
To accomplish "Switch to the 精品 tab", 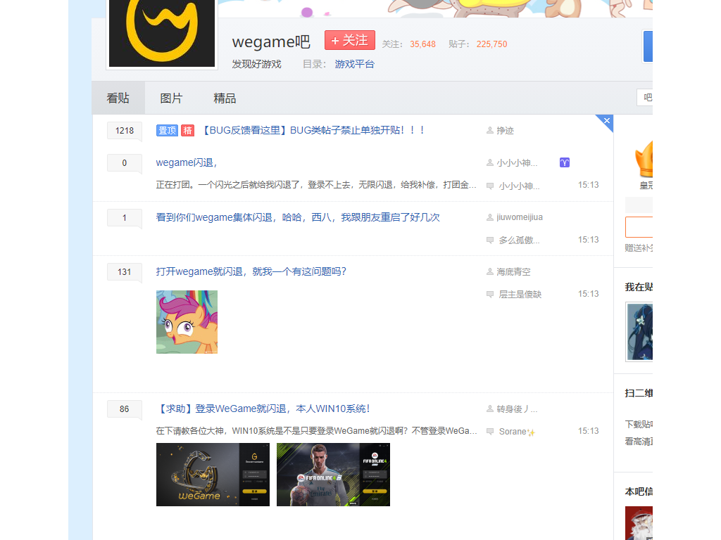I will 225,98.
